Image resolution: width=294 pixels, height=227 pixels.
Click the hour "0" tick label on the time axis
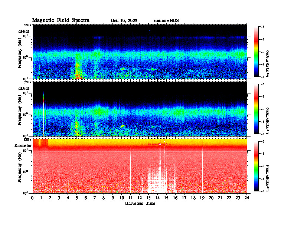(x=32, y=198)
